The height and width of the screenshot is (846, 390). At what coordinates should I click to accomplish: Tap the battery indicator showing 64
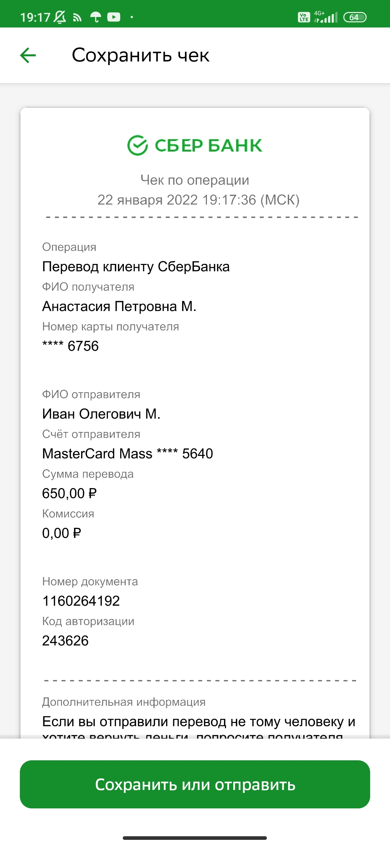355,17
